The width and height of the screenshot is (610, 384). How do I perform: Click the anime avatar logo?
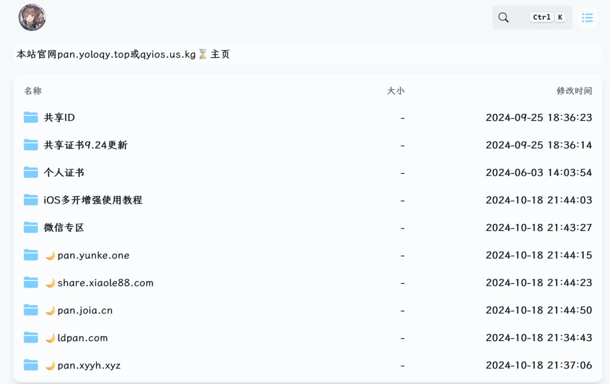(32, 18)
